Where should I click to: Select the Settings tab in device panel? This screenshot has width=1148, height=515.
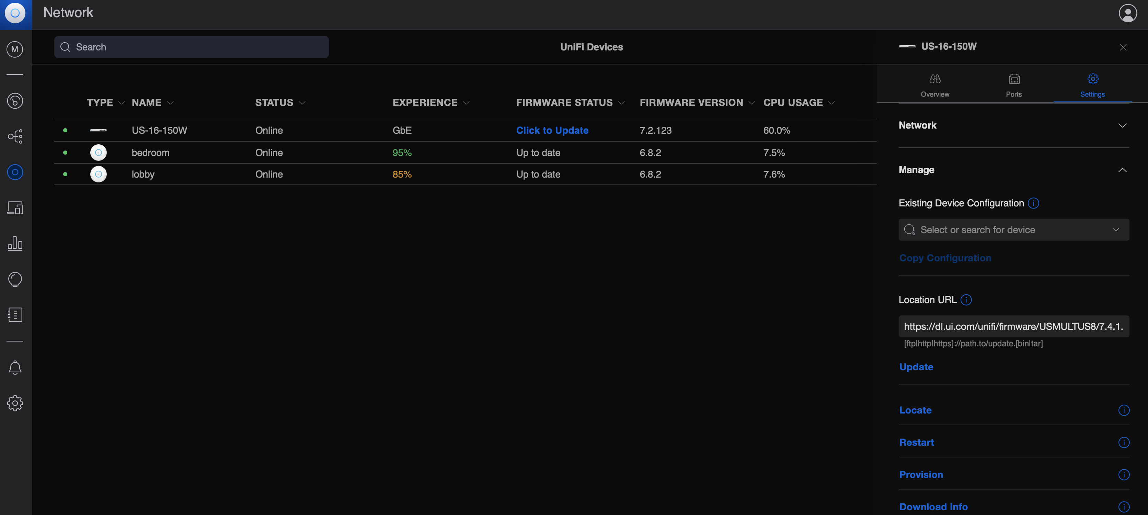point(1092,85)
